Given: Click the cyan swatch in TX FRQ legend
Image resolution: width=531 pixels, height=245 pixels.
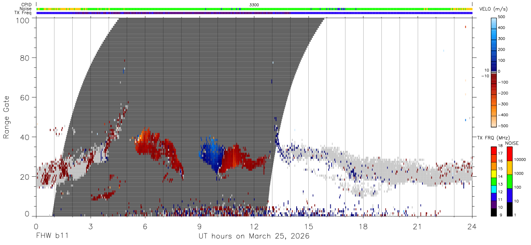Looking at the screenshot, I should (x=494, y=189).
